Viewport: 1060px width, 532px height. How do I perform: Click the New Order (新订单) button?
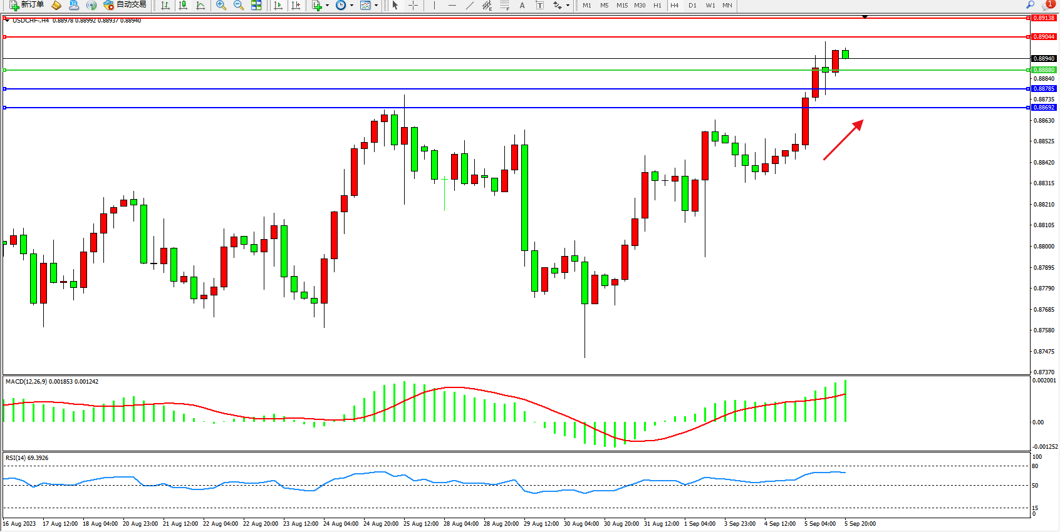click(x=26, y=5)
